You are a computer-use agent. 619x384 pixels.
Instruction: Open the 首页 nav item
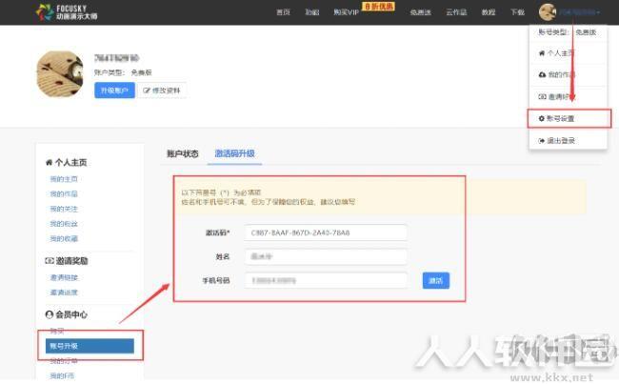tap(283, 12)
